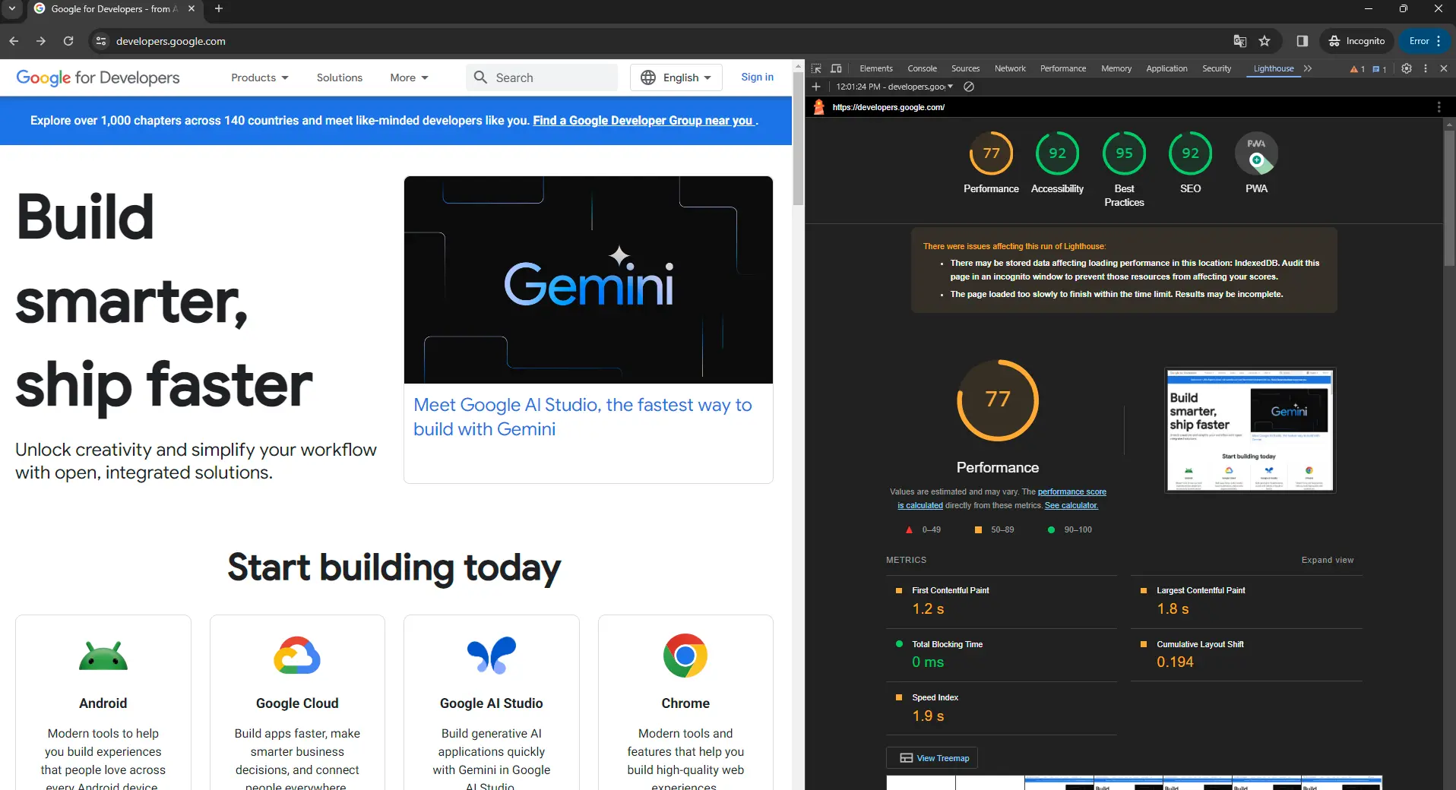1456x790 pixels.
Task: Show more DevTools tabs with the chevrons
Action: 1308,68
